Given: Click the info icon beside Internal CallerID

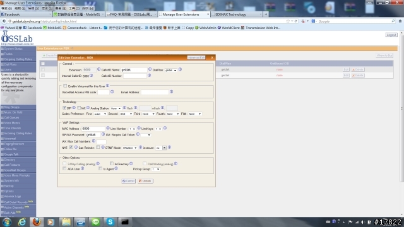Looking at the screenshot, I should [91, 76].
